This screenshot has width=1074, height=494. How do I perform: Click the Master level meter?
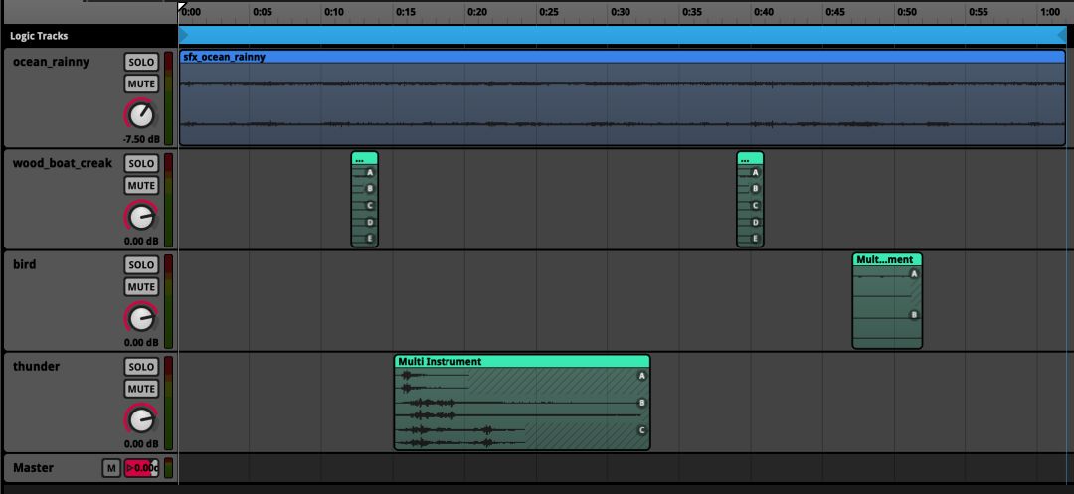click(168, 468)
